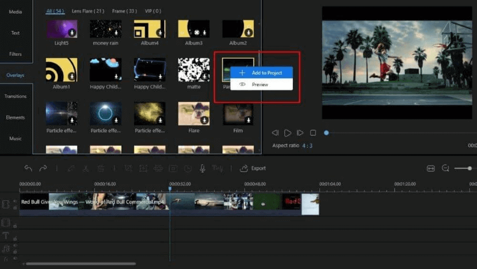
Task: Click the Undo arrow in timeline toolbar
Action: coord(28,168)
